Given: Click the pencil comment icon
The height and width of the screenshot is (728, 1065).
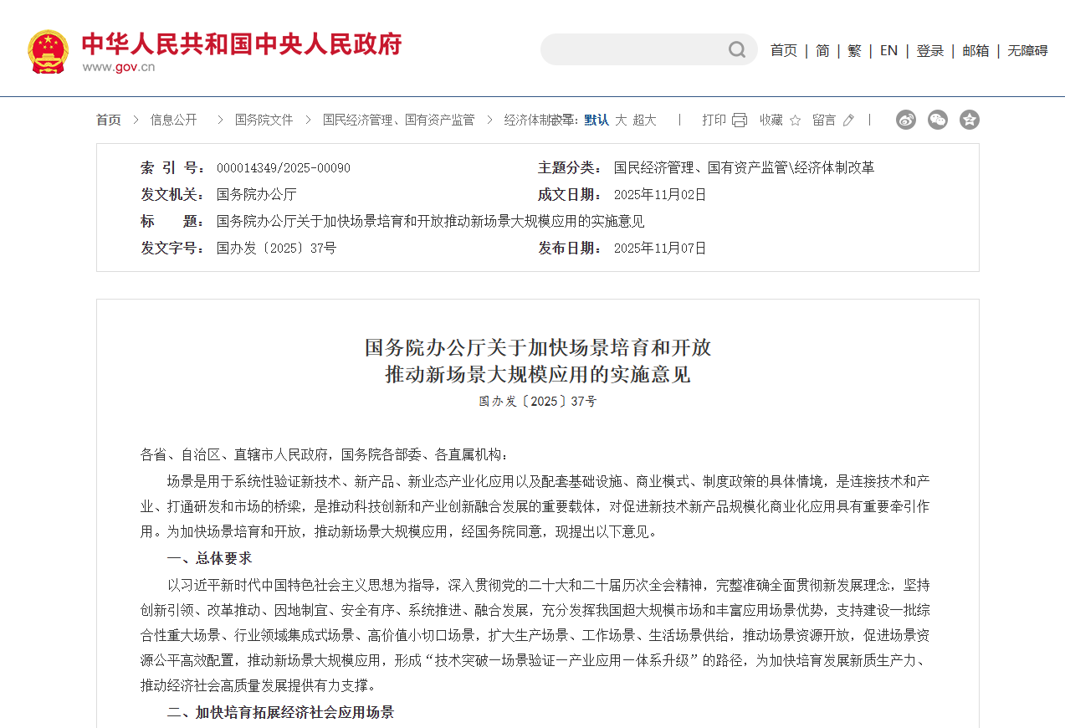Looking at the screenshot, I should pos(848,120).
